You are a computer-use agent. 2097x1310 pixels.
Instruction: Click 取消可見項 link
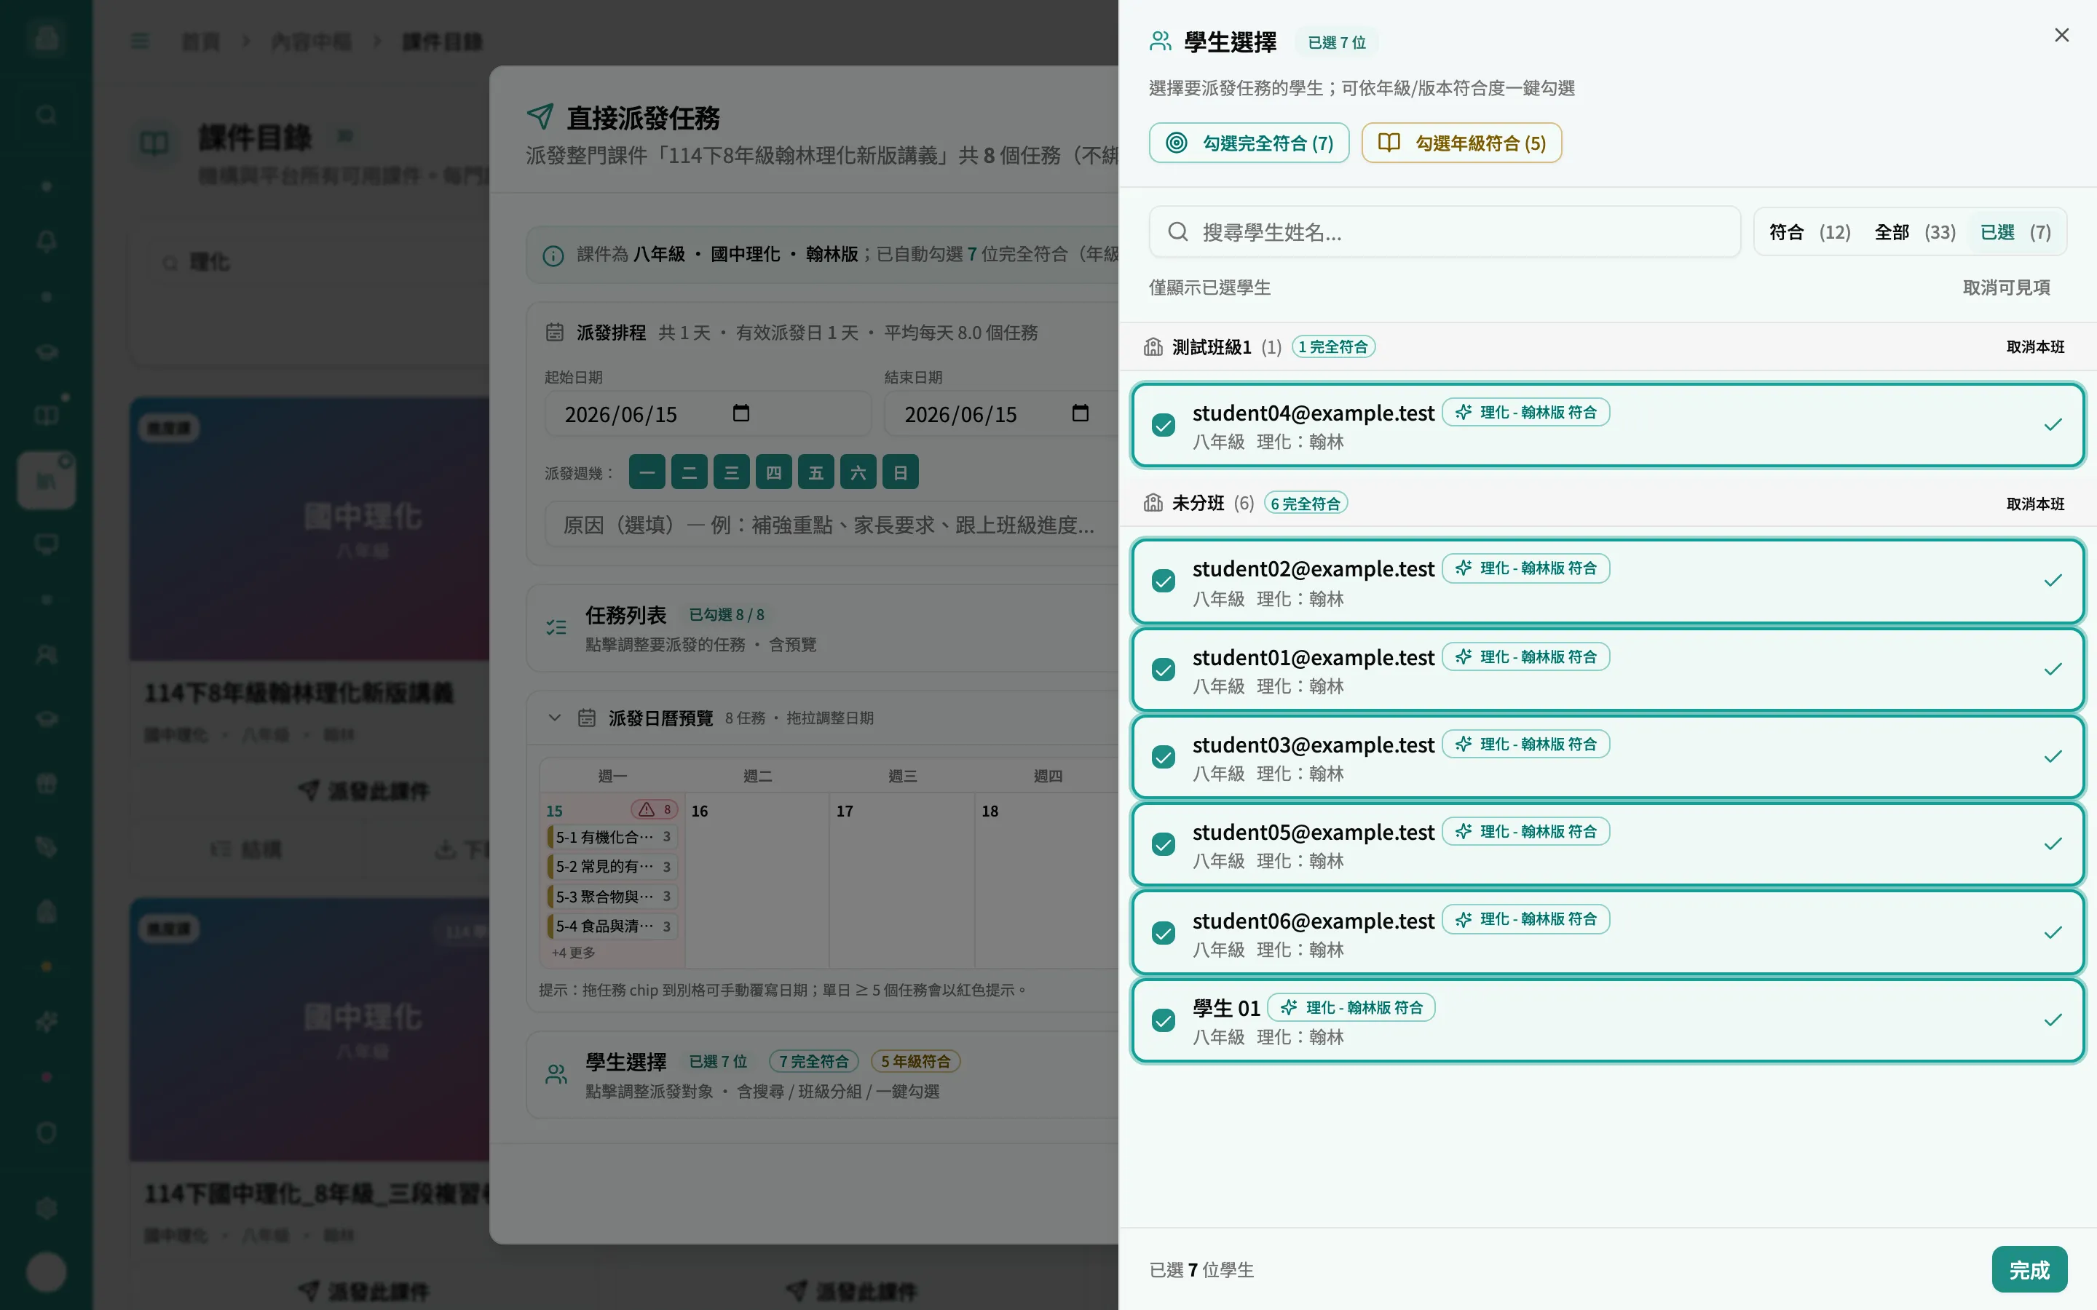(2006, 287)
